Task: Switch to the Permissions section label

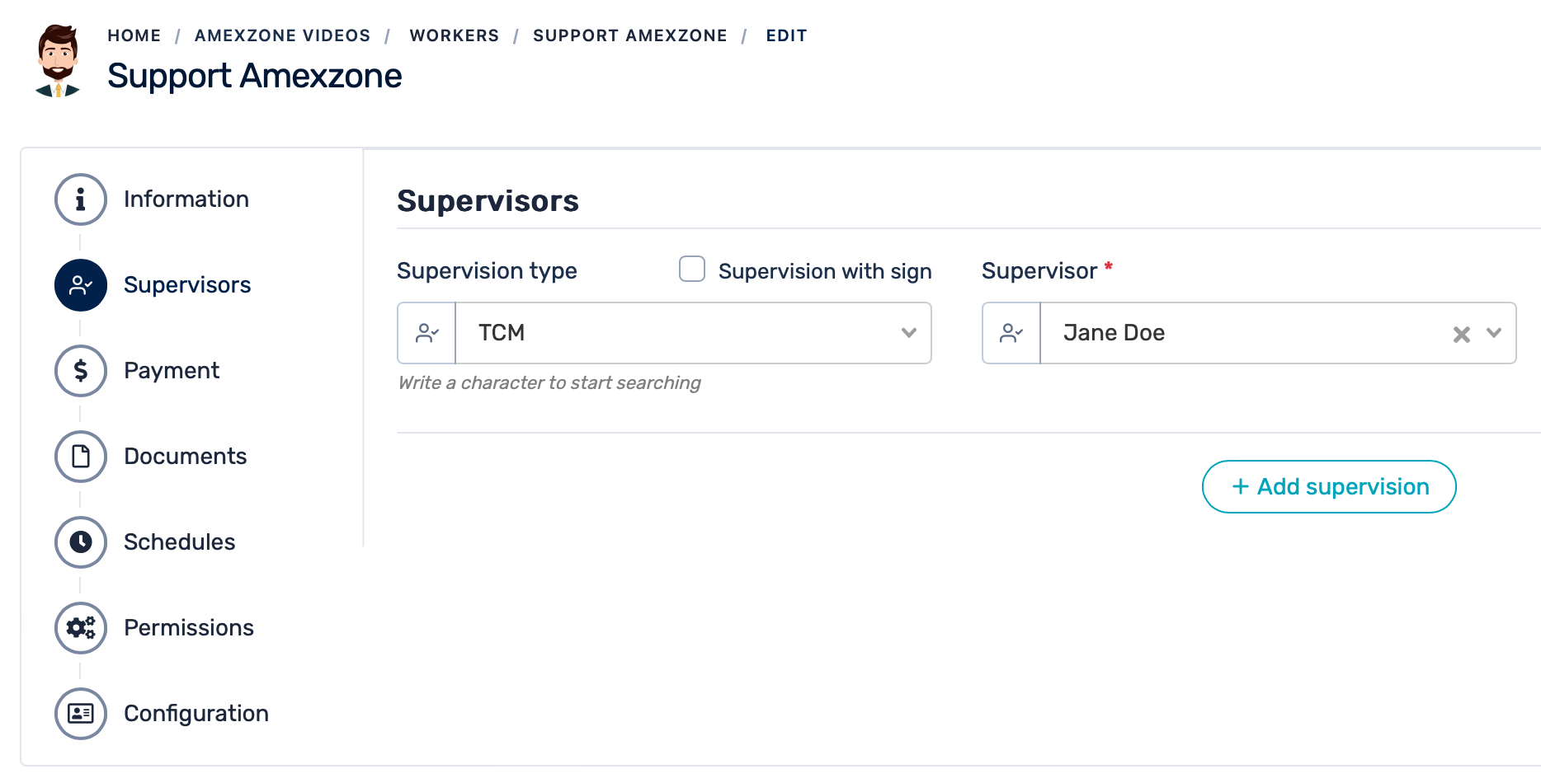Action: (x=189, y=628)
